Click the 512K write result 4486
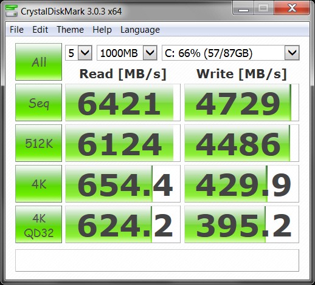Image resolution: width=315 pixels, height=285 pixels. [x=241, y=143]
